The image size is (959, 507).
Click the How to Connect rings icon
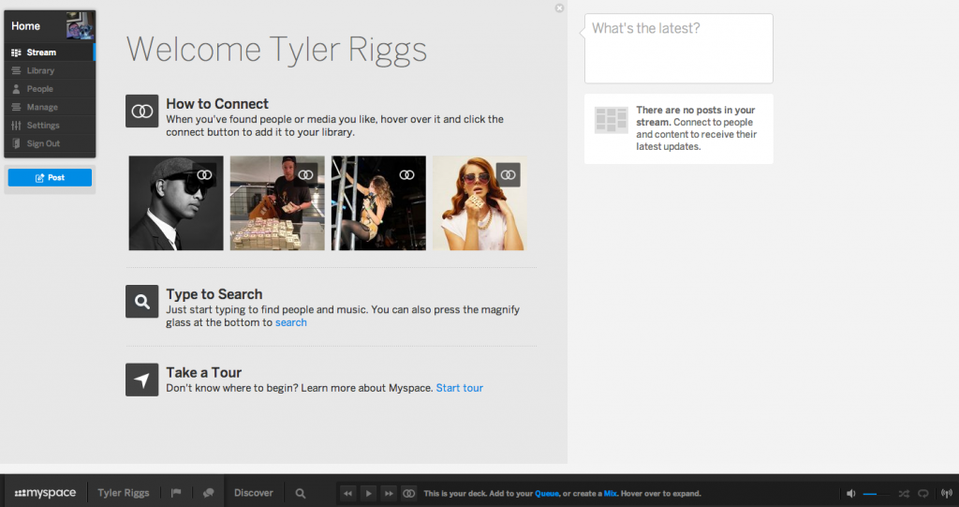click(142, 111)
